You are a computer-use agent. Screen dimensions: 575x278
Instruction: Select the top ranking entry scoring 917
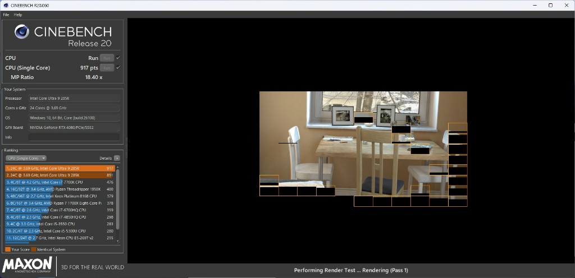coord(59,168)
